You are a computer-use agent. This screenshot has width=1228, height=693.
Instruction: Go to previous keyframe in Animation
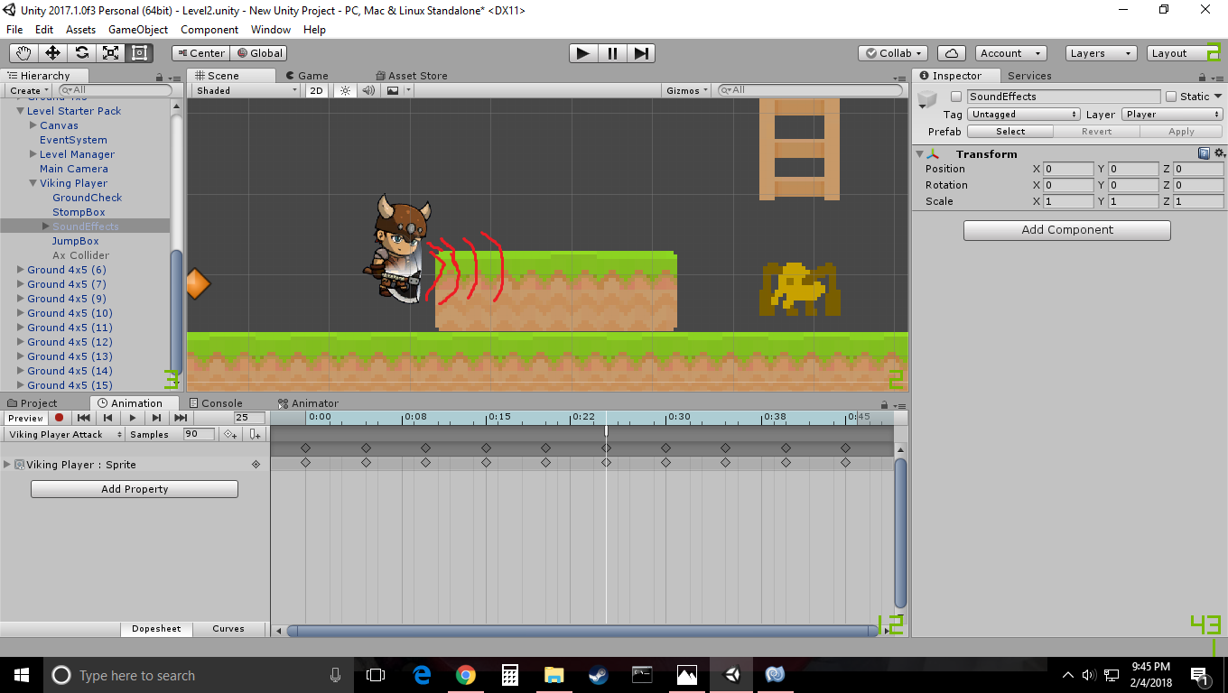pyautogui.click(x=107, y=418)
